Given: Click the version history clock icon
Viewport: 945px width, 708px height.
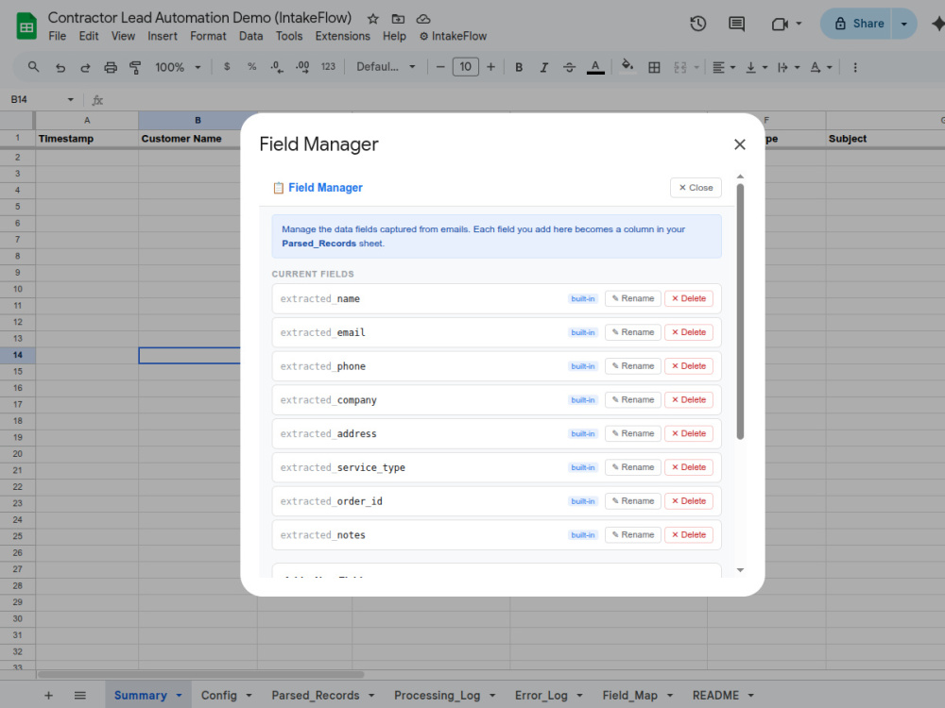Looking at the screenshot, I should [x=698, y=24].
